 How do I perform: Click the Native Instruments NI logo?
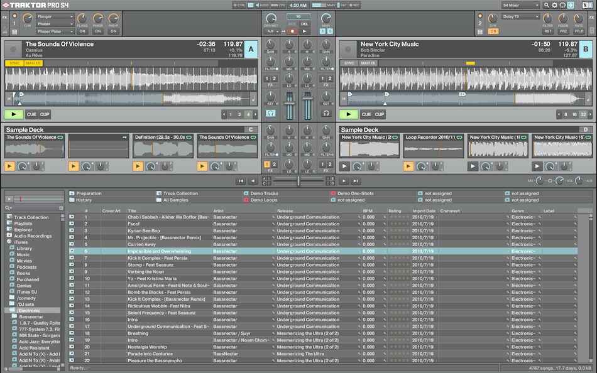coord(587,5)
